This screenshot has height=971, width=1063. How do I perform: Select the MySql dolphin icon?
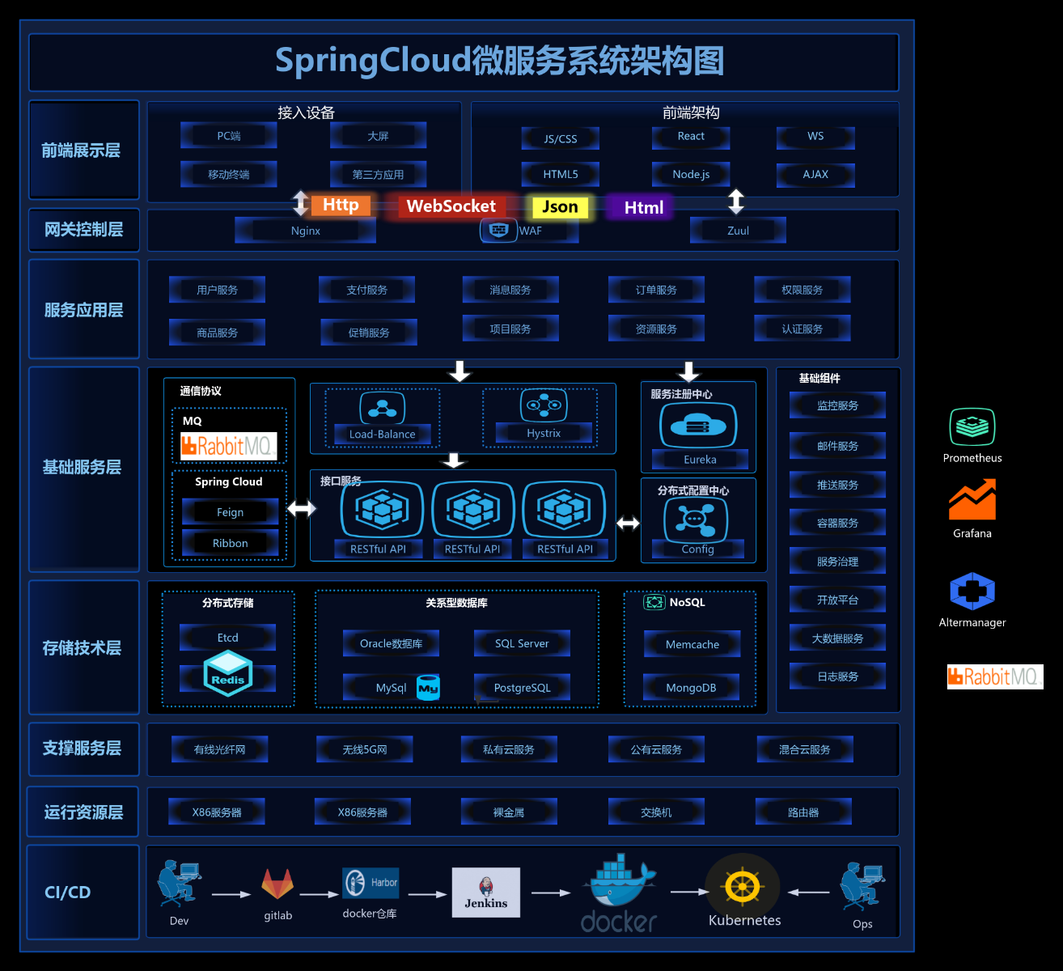coord(428,687)
